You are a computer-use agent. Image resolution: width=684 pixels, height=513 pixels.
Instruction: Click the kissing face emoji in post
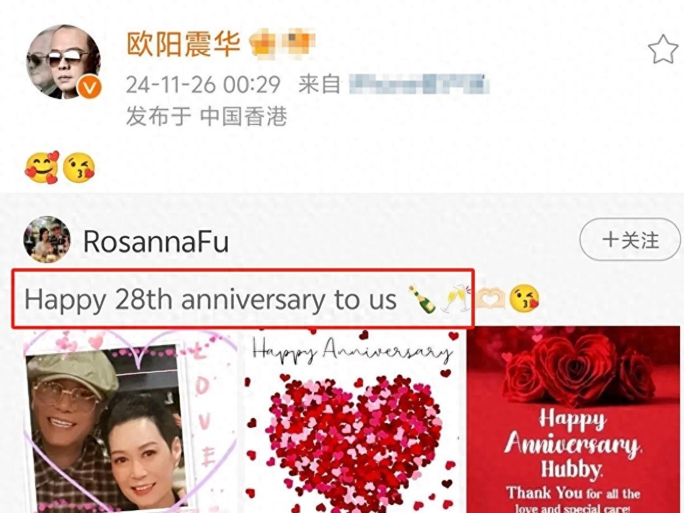click(x=79, y=168)
